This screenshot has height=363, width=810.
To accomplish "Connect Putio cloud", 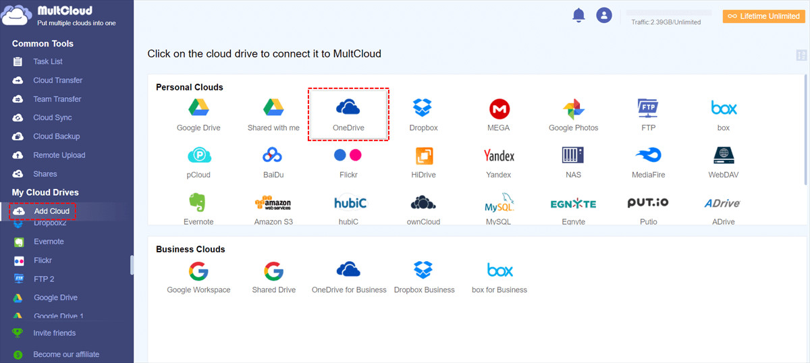I will coord(648,209).
